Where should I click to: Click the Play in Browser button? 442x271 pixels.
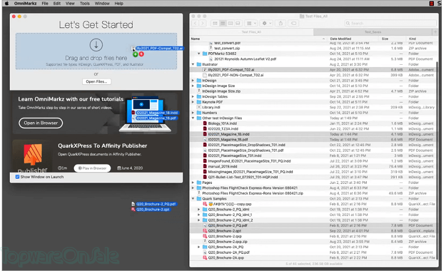coord(92,168)
